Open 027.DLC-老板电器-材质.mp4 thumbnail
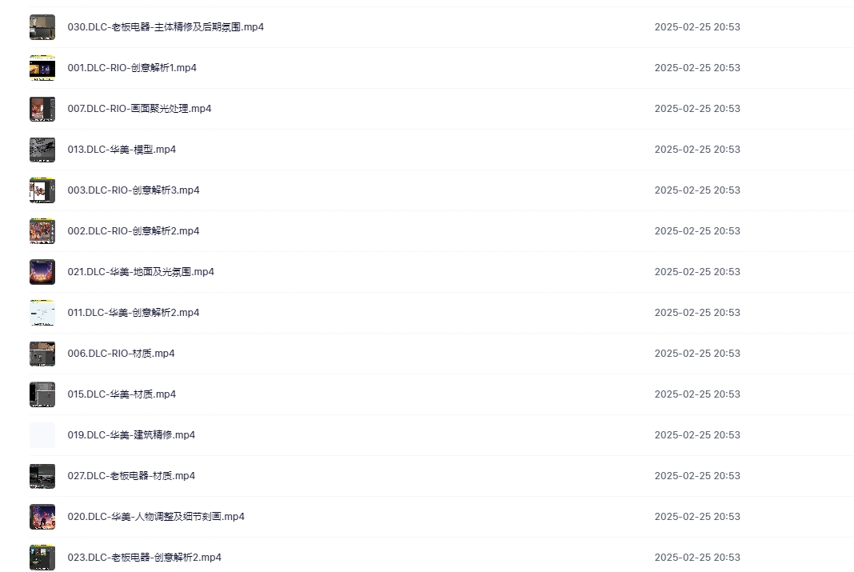 (42, 476)
